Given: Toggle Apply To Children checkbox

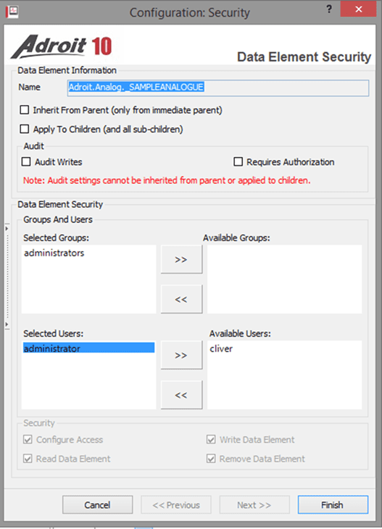Looking at the screenshot, I should [x=25, y=130].
